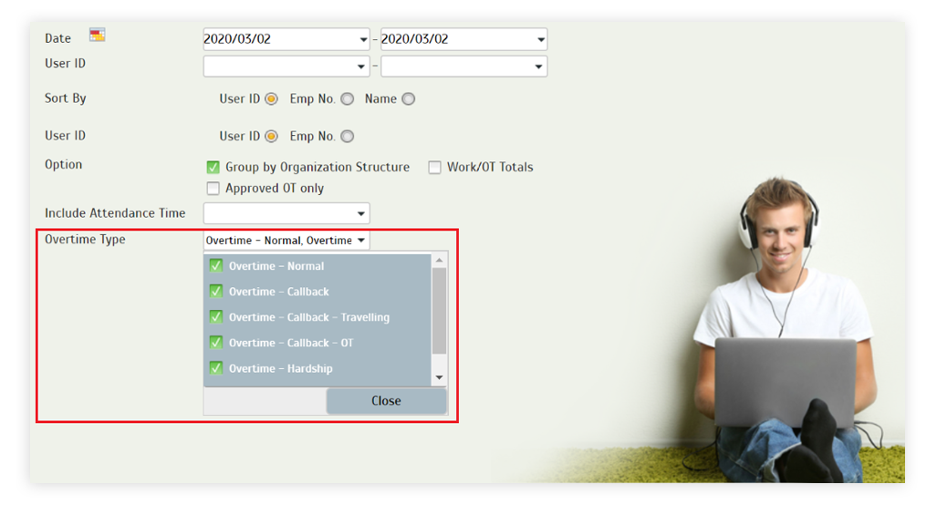
Task: Expand the end date dropdown arrow
Action: coord(540,40)
